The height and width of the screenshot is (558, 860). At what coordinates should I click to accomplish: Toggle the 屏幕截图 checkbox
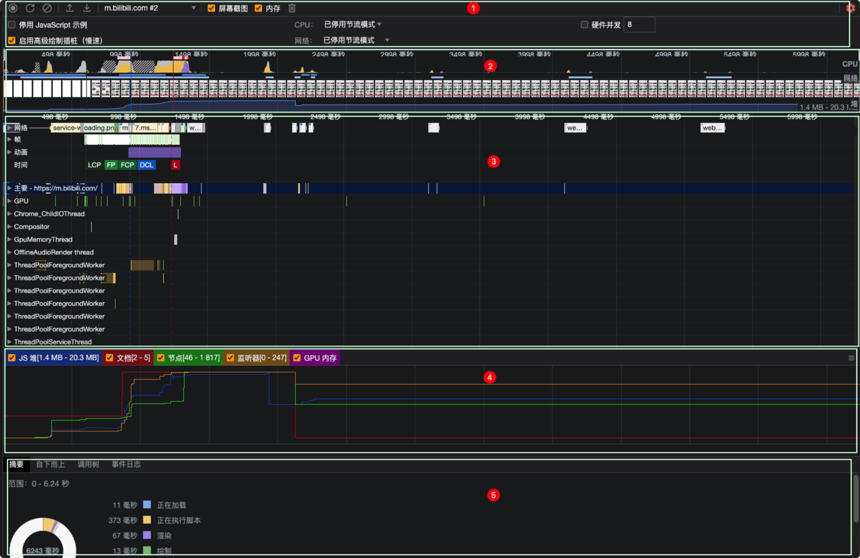pos(211,8)
